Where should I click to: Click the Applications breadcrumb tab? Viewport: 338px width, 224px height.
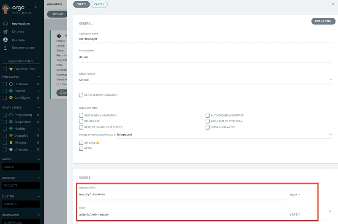[x=55, y=4]
